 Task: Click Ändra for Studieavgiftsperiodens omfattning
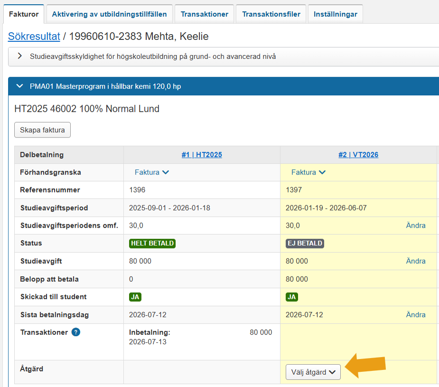coord(416,225)
